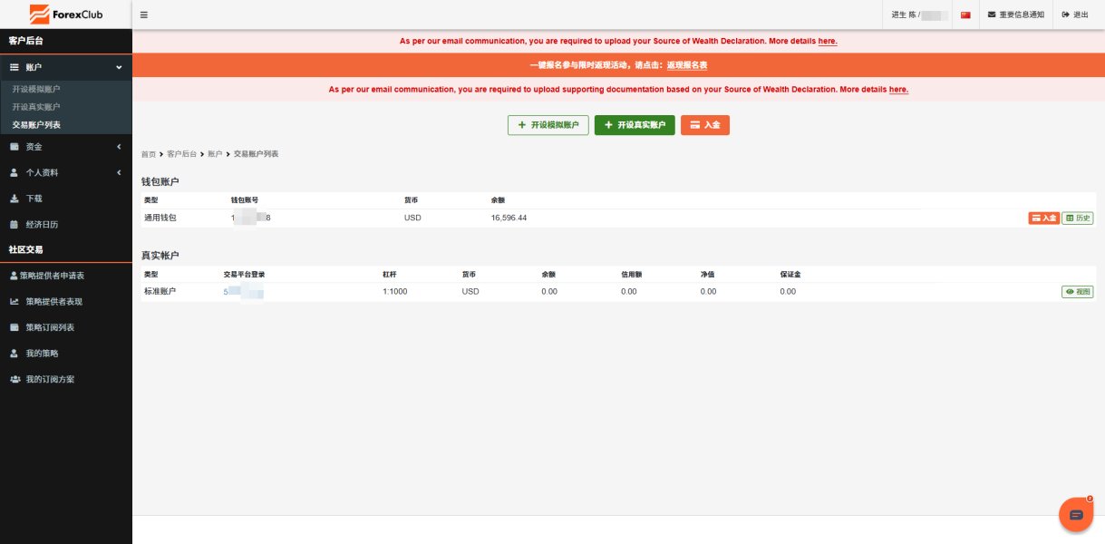Click the ForexClub logo
The width and height of the screenshot is (1105, 544).
click(66, 14)
